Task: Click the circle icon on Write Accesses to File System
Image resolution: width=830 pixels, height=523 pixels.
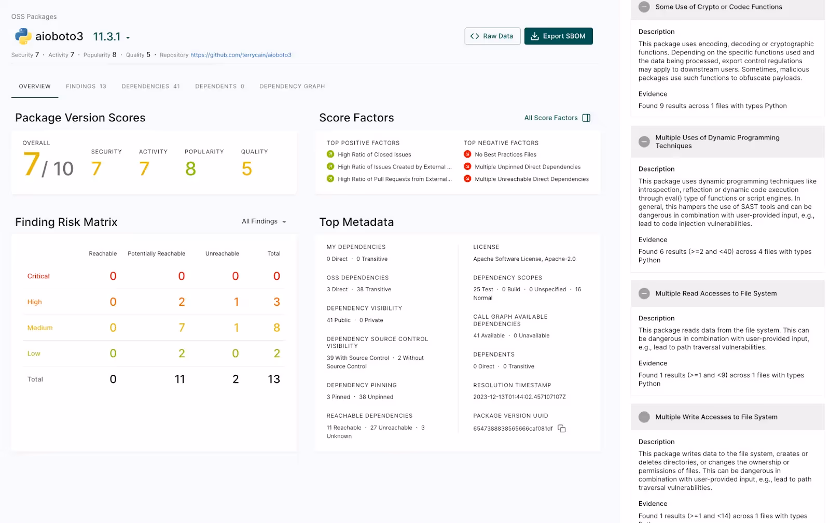Action: pos(644,417)
